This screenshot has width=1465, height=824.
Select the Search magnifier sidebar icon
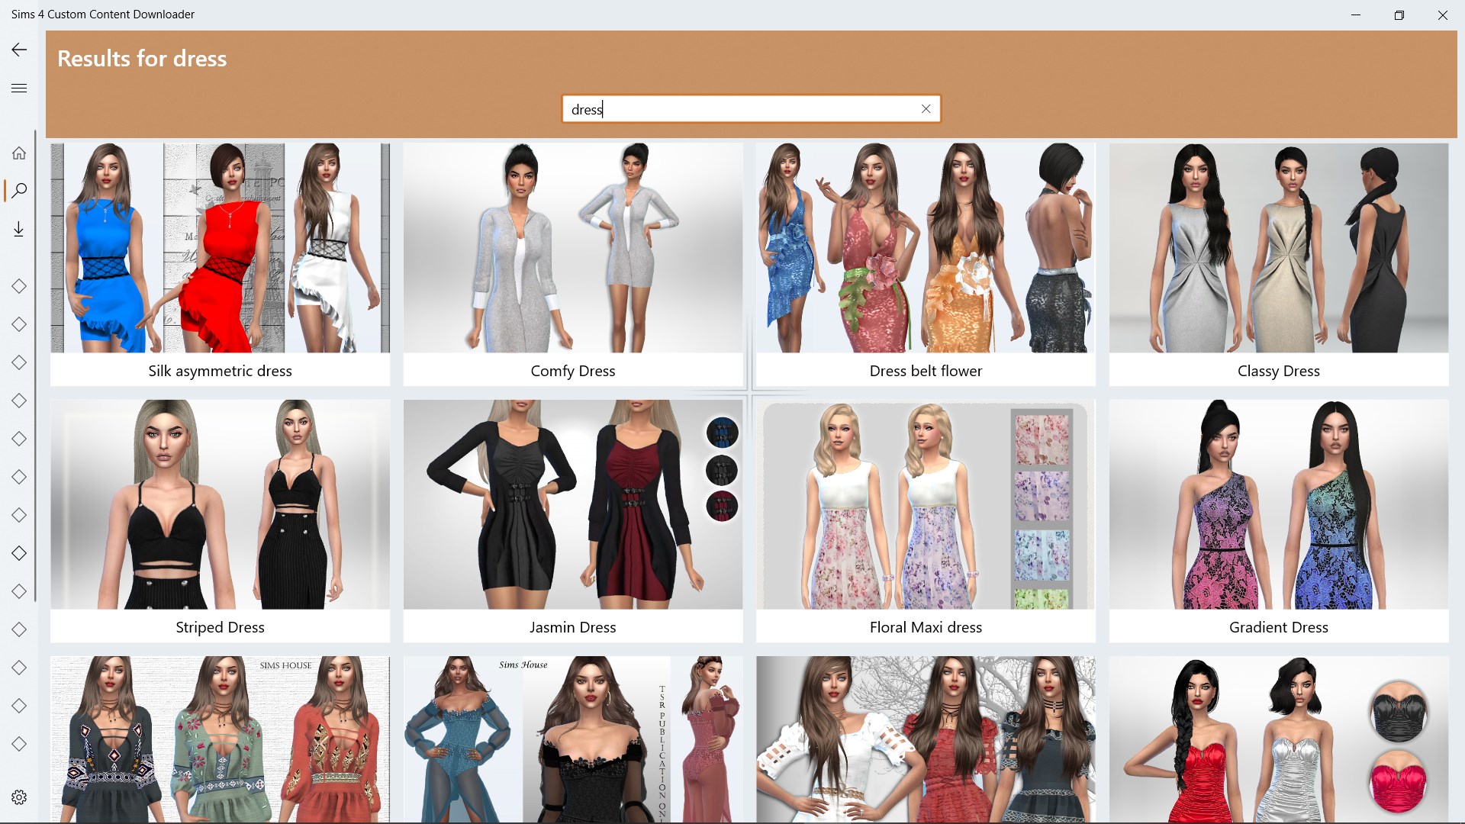coord(19,190)
